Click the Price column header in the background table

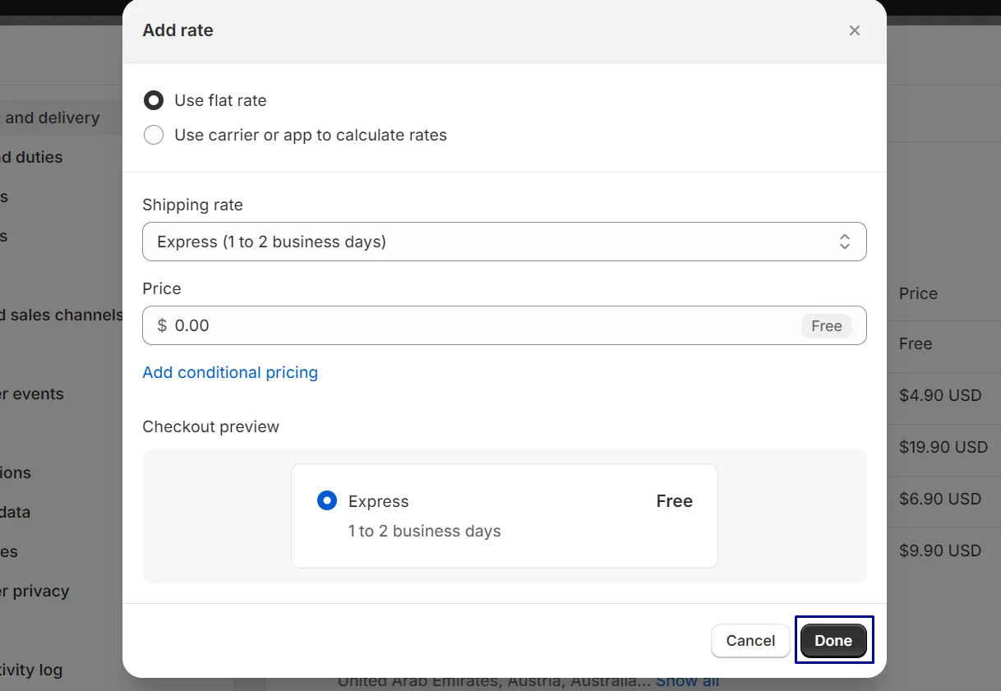918,293
